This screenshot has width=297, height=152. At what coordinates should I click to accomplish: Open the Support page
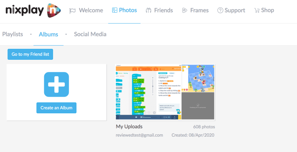(x=235, y=10)
